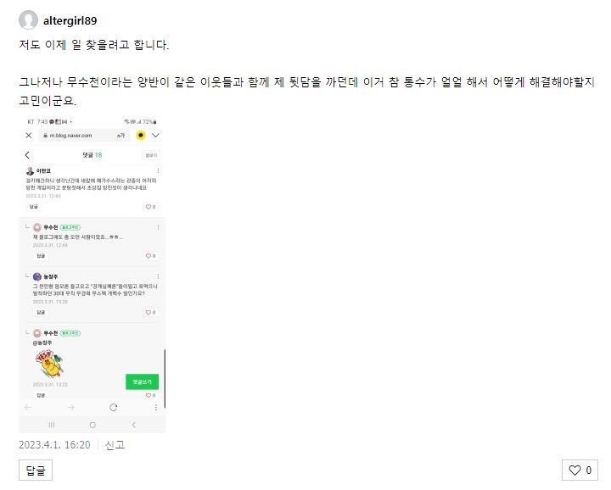Tap the heart on 무수천's first reply
611x490 pixels.
[x=150, y=256]
